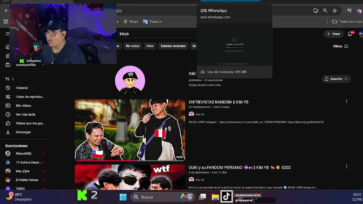Open the Traducir bookmark
363x204 pixels.
(x=153, y=22)
